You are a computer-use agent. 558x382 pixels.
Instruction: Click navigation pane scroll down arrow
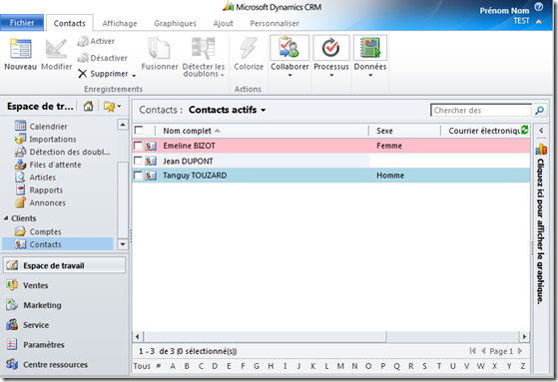click(x=123, y=244)
